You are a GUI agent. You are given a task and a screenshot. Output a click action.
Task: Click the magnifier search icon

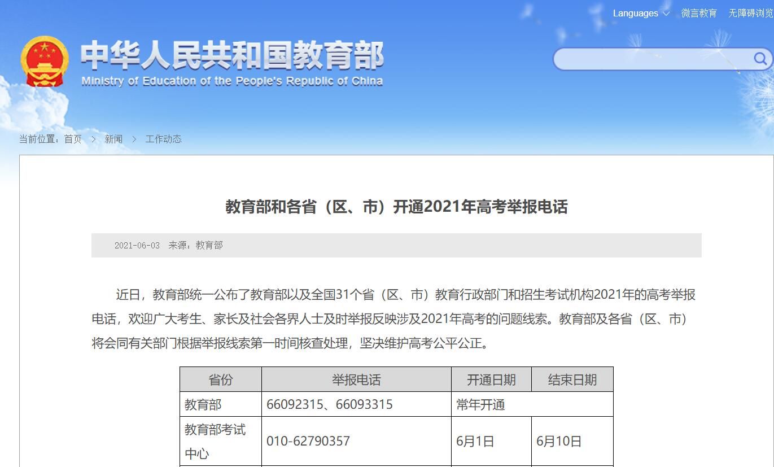[x=760, y=59]
